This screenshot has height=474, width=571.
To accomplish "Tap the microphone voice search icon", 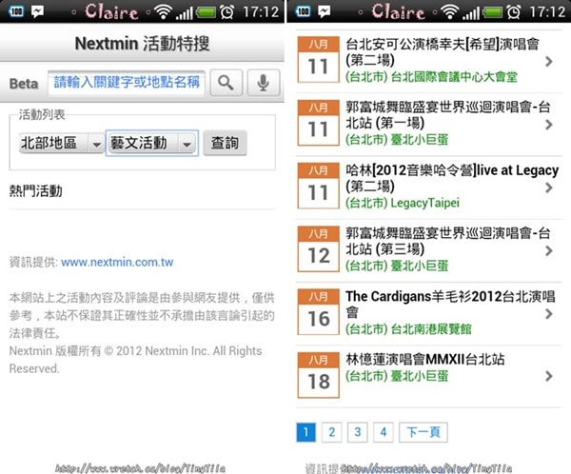I will click(x=263, y=83).
